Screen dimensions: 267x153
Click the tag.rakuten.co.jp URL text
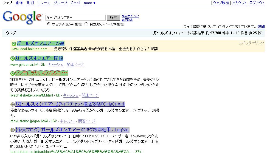71,151
